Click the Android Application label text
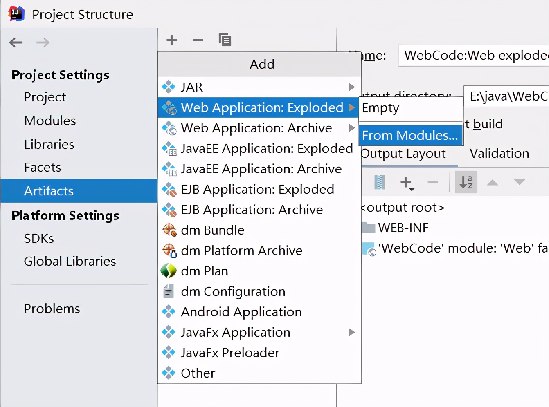 pyautogui.click(x=241, y=312)
